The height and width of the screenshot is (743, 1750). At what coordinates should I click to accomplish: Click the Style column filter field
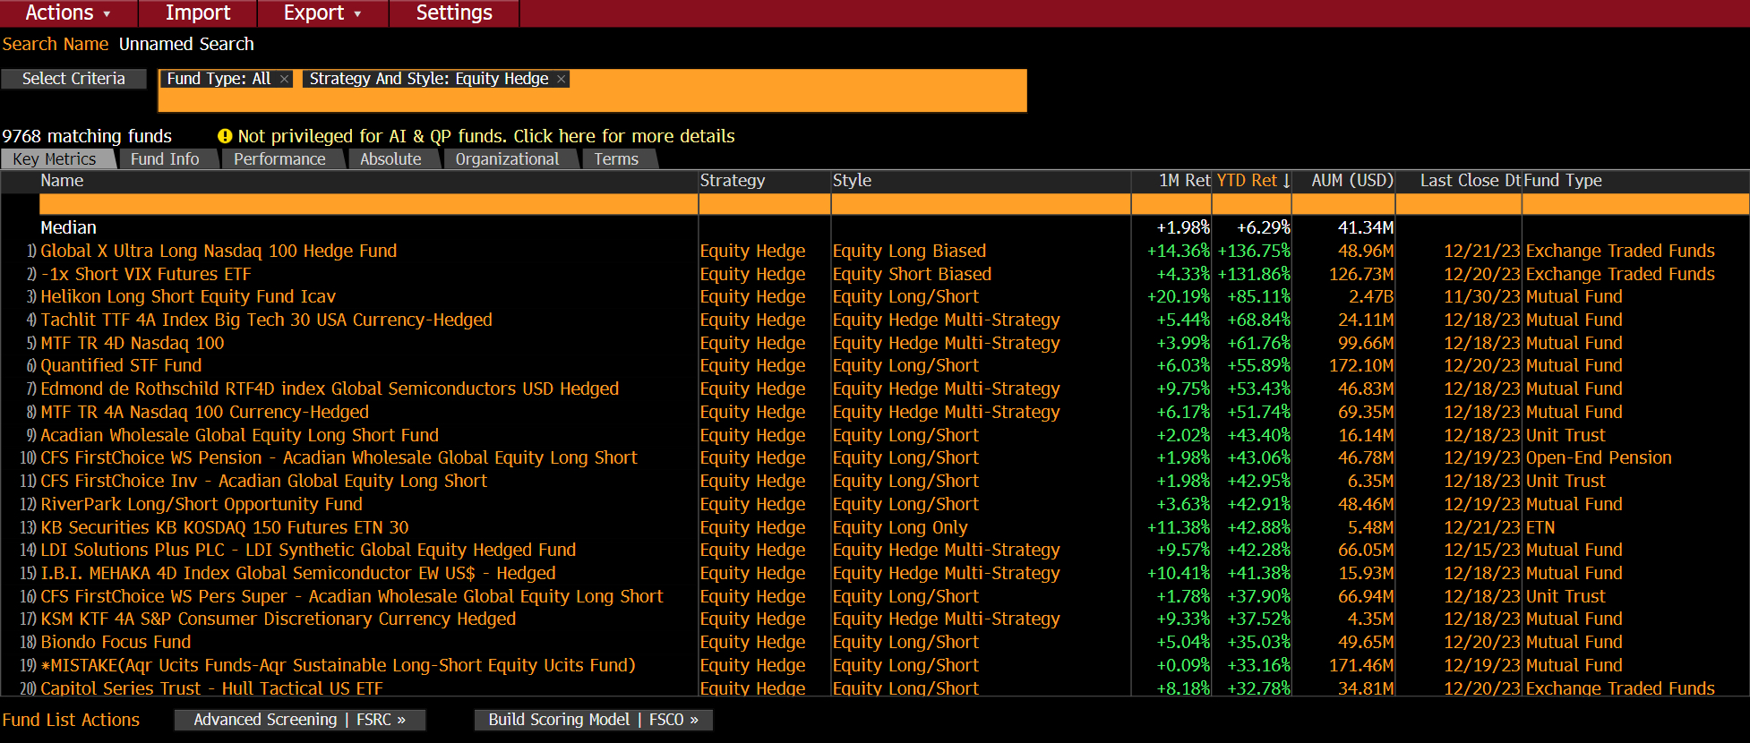click(x=981, y=204)
